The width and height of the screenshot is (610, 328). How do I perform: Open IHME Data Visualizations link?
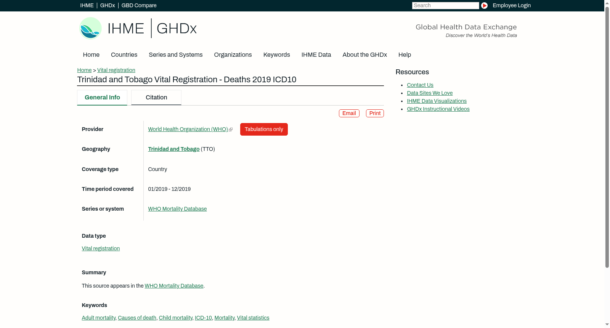tap(437, 101)
